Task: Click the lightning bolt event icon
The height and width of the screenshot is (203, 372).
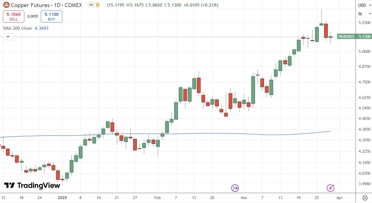Action: (330, 188)
